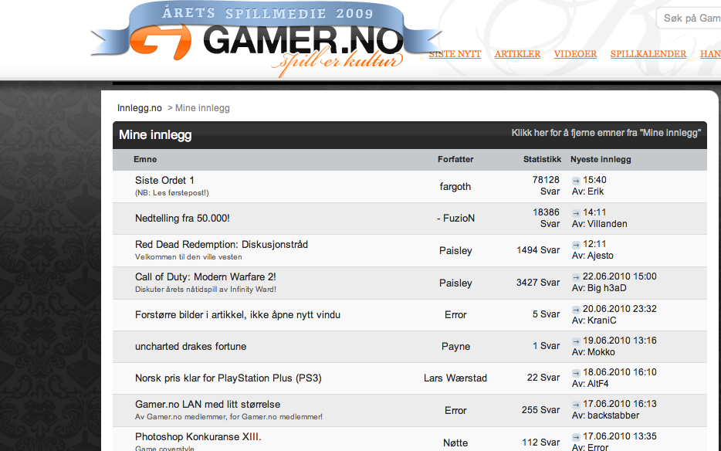Screen dimensions: 721x451
Task: Click last poster Big h3aD
Action: (x=607, y=288)
